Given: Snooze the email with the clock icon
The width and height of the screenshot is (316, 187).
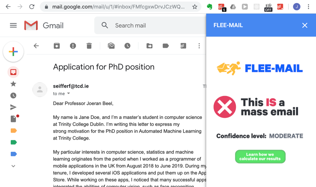Looking at the screenshot, I should [127, 46].
